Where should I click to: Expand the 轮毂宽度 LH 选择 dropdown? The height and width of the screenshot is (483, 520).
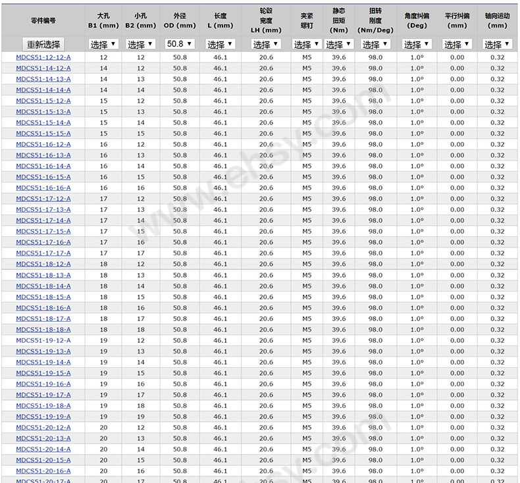[266, 44]
